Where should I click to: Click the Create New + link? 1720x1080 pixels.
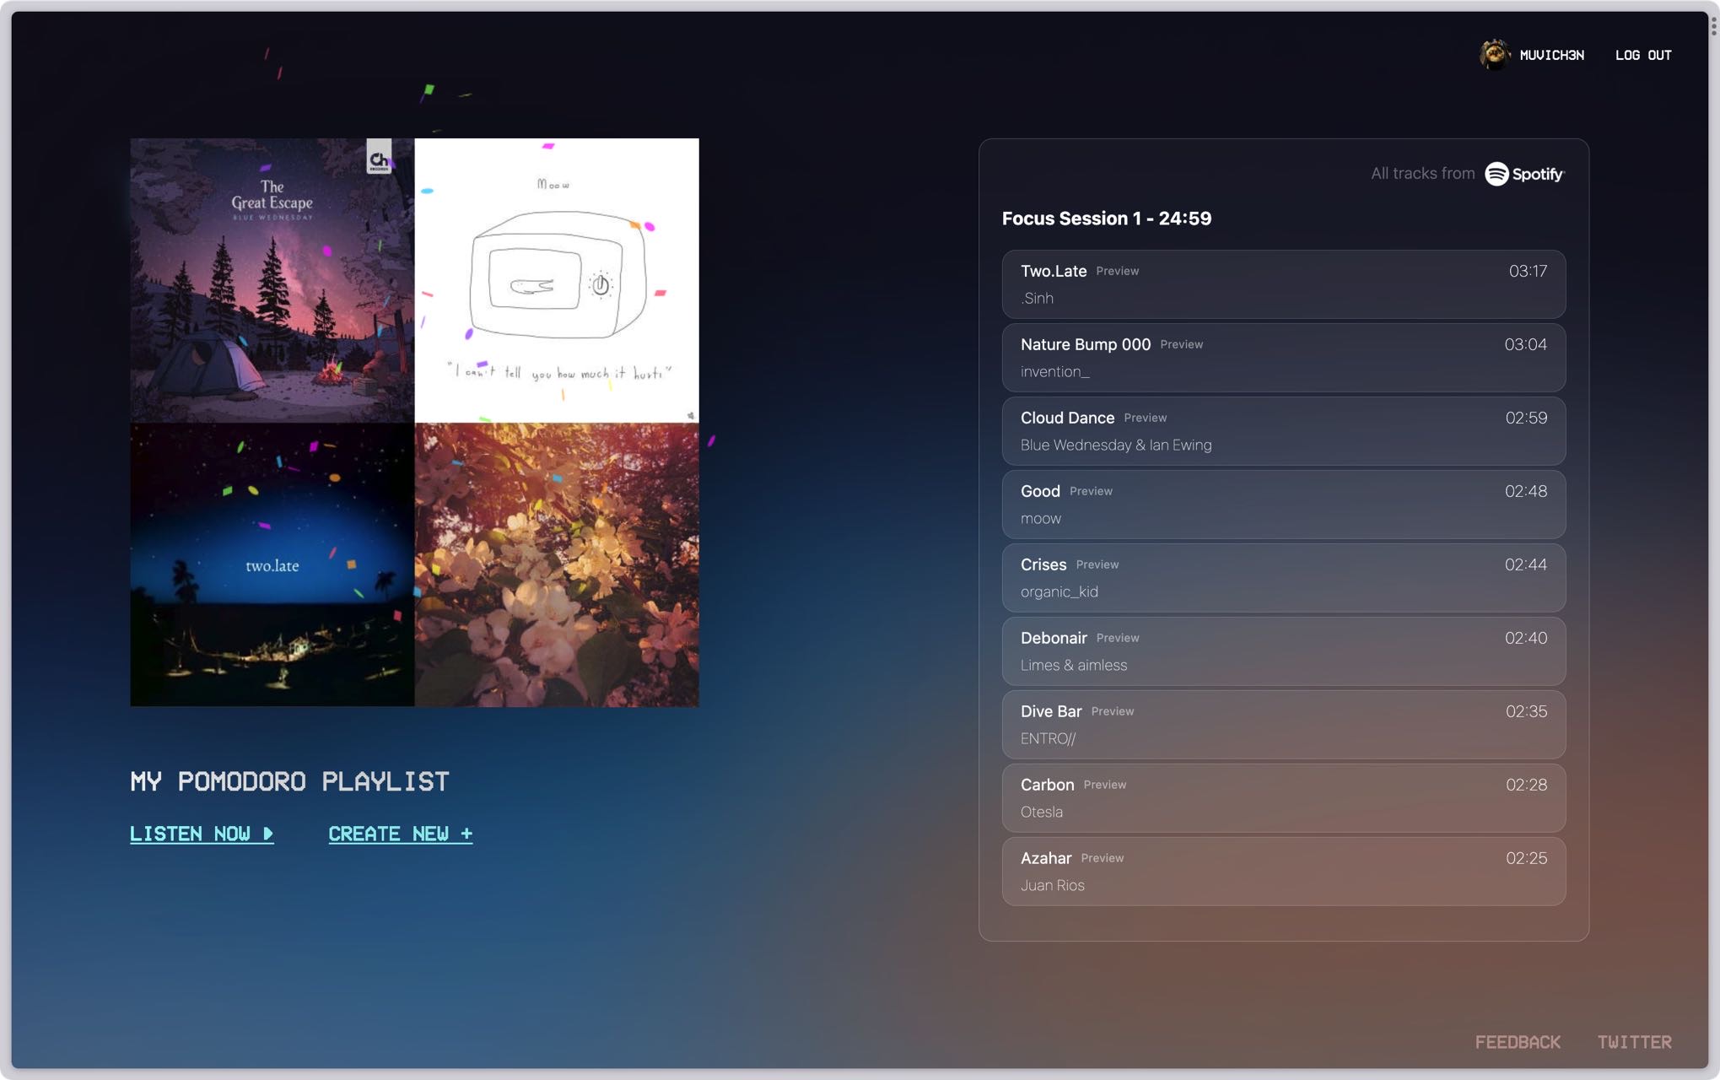coord(401,834)
